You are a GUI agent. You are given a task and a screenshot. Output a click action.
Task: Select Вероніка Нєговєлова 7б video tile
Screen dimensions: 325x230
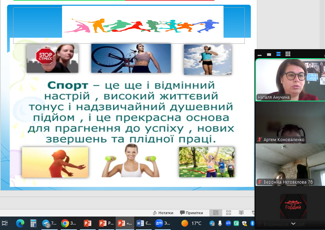click(x=290, y=165)
